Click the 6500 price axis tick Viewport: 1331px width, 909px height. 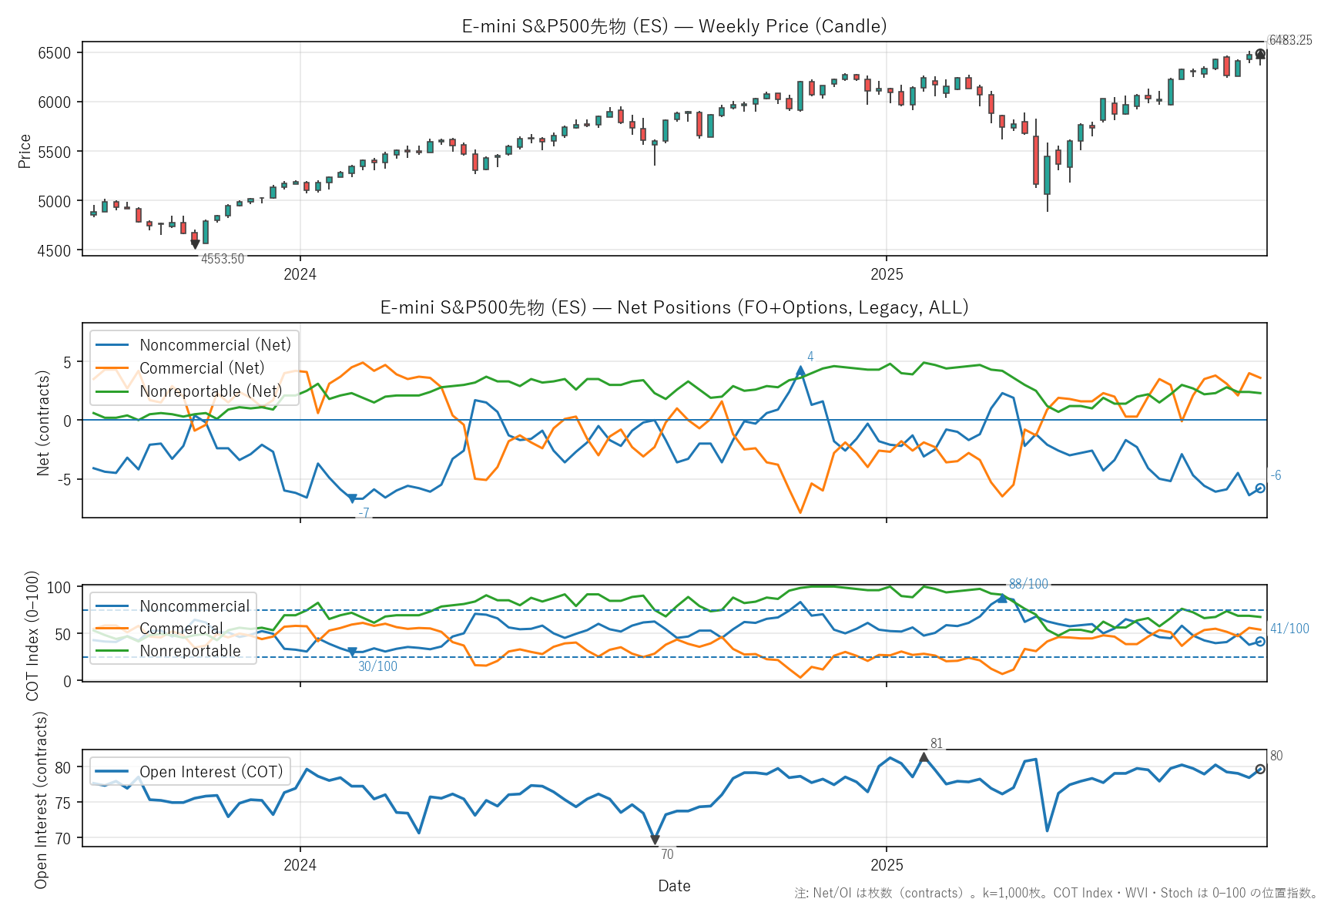pos(55,53)
